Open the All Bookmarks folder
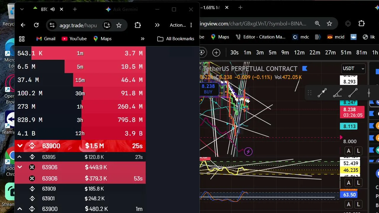Image resolution: width=379 pixels, height=213 pixels. click(x=176, y=39)
